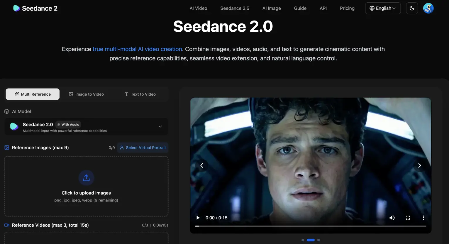Click the 0.0s/15s duration counter
Viewport: 449px width, 244px height.
(x=161, y=225)
